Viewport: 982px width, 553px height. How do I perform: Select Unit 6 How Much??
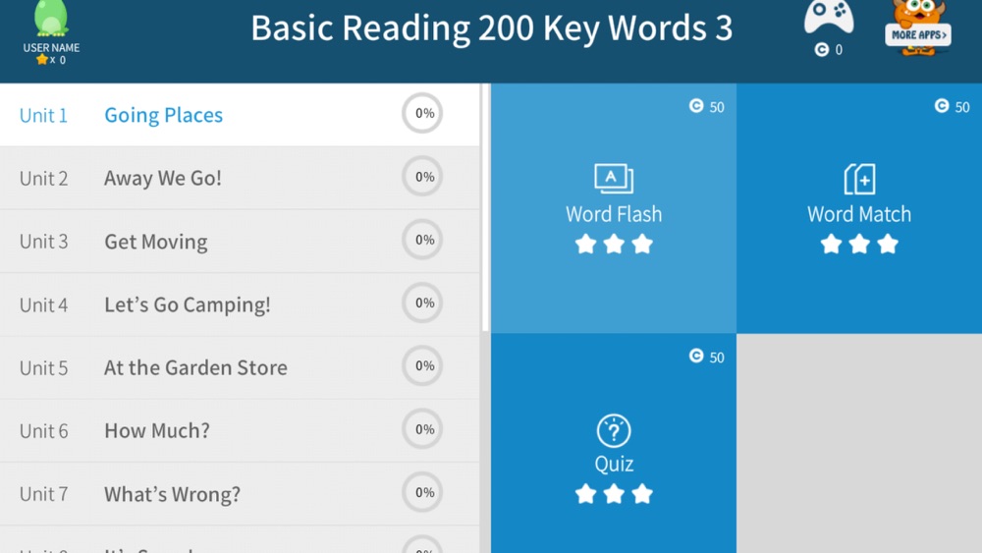[x=240, y=431]
